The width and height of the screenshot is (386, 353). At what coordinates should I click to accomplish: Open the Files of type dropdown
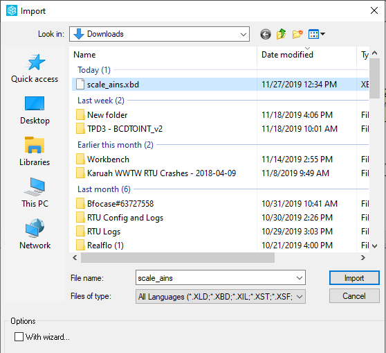221,296
